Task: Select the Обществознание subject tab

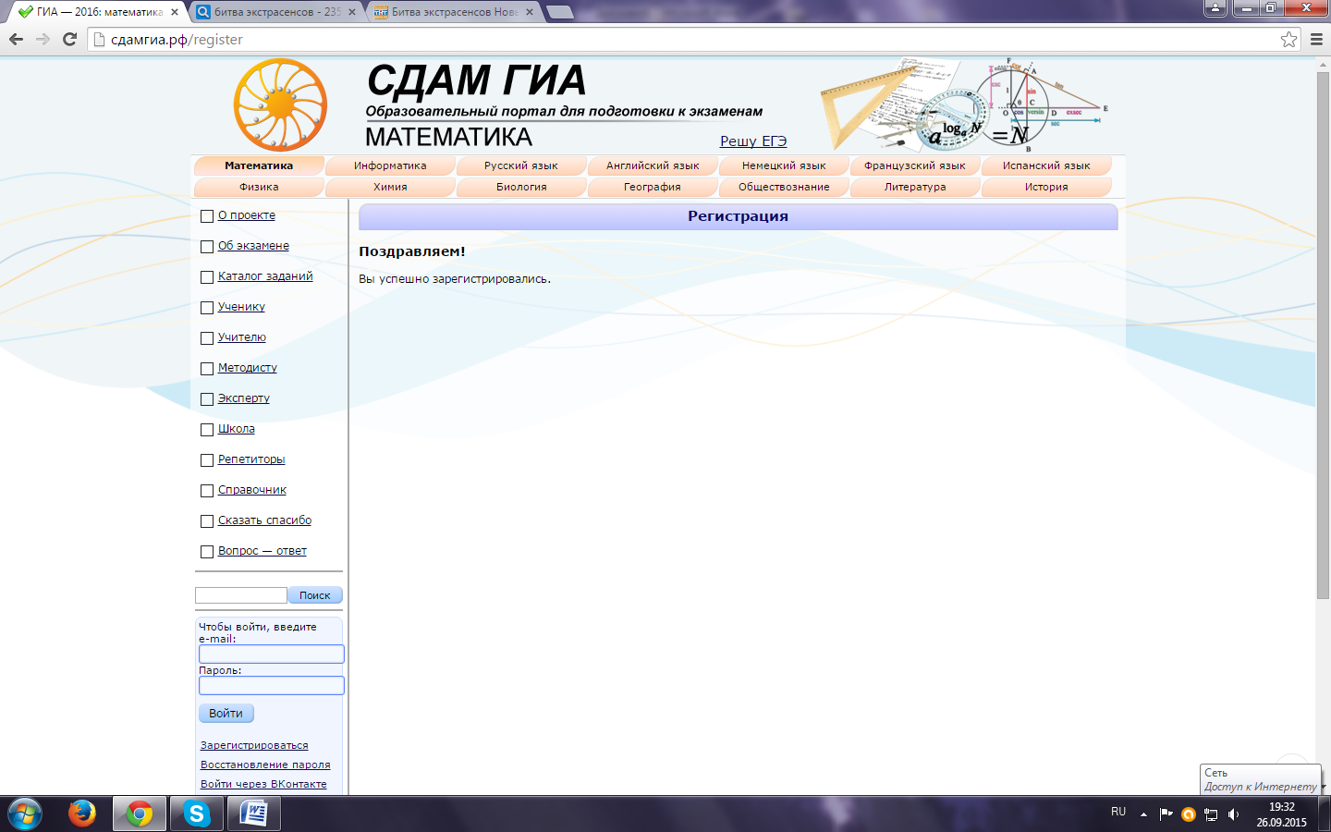Action: point(784,187)
